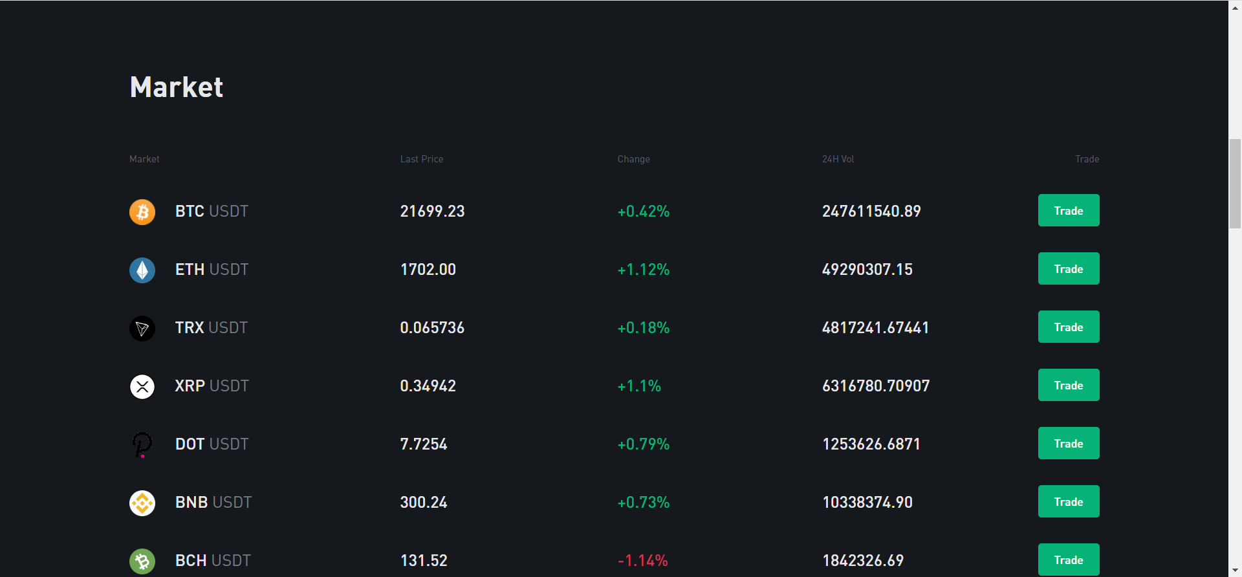Click the BNB coin icon
The image size is (1242, 577).
coord(142,503)
